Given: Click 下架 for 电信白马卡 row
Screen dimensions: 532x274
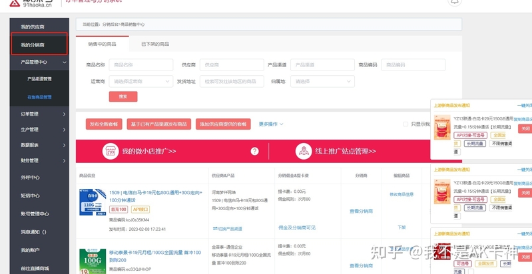Looking at the screenshot, I should pyautogui.click(x=401, y=227).
